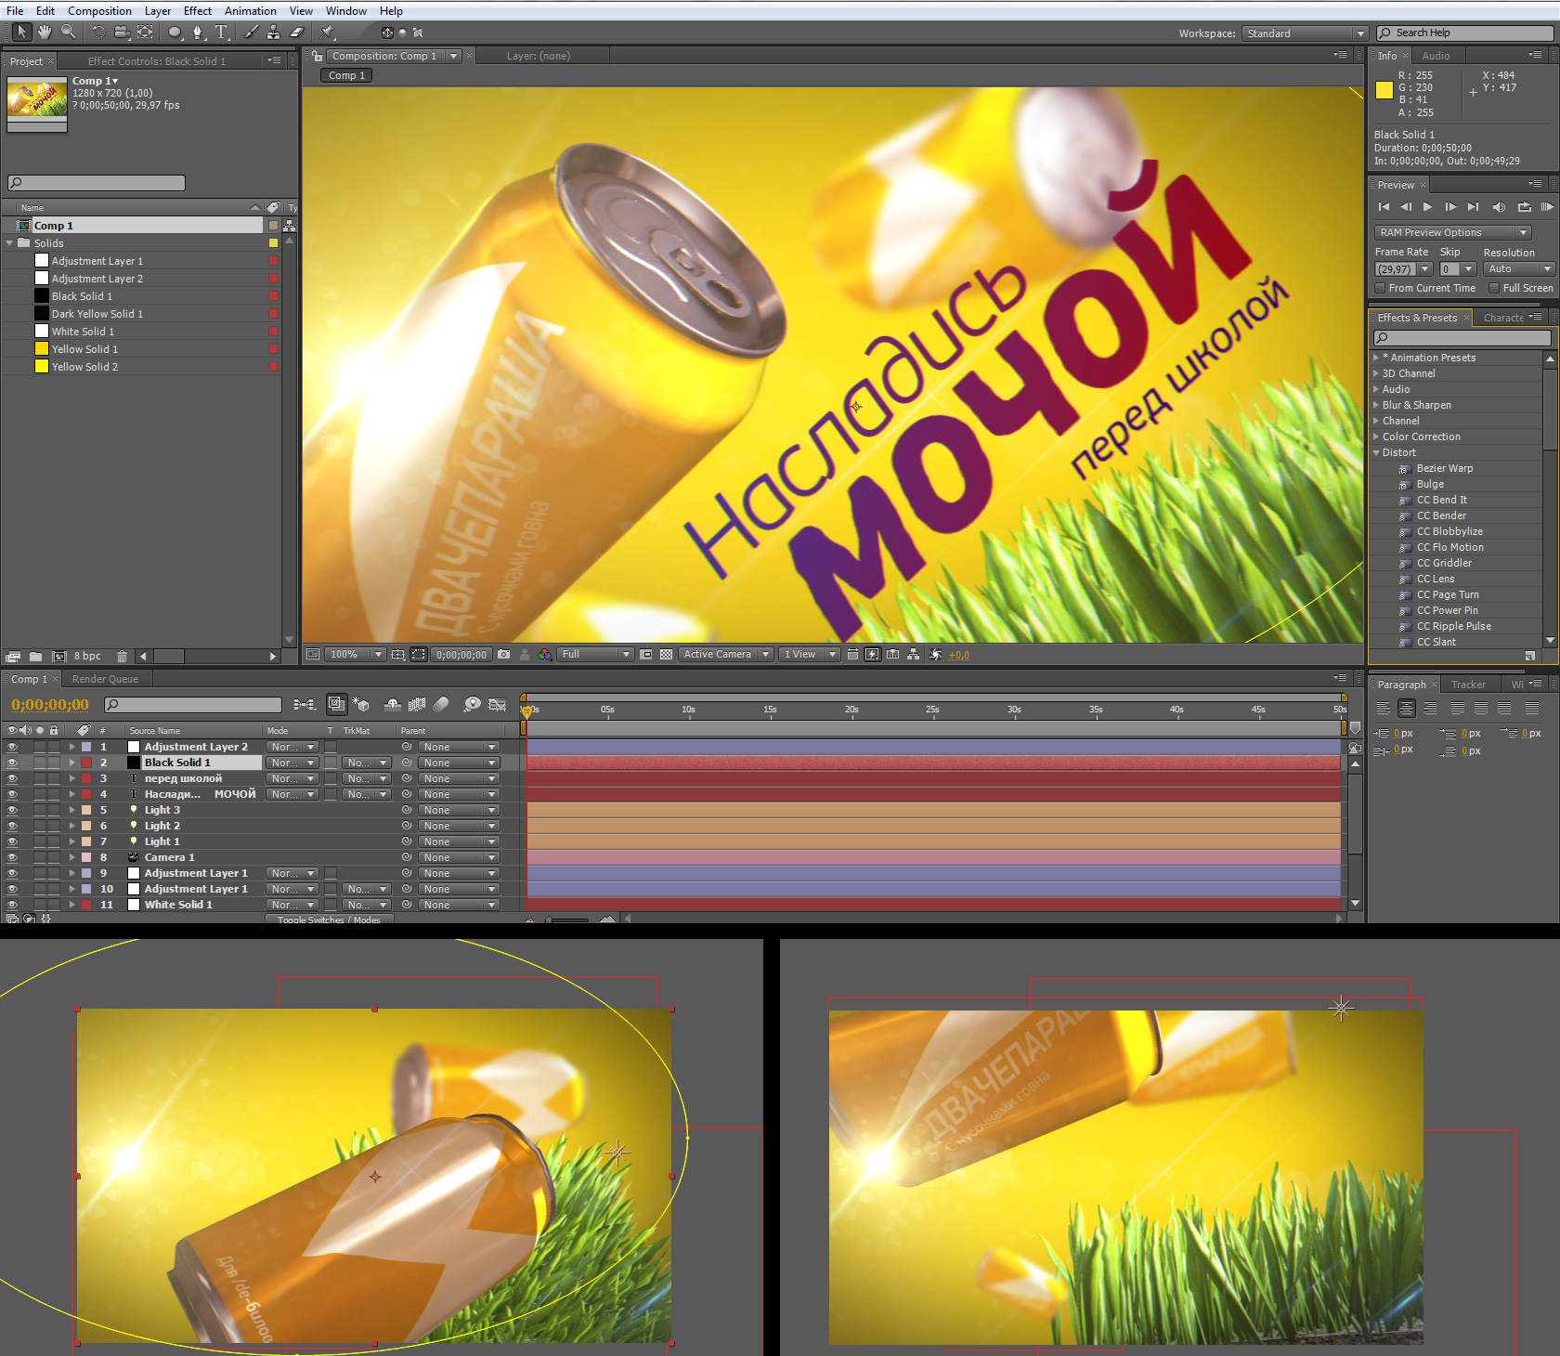Click the Region of Interest icon
The image size is (1560, 1356).
646,655
